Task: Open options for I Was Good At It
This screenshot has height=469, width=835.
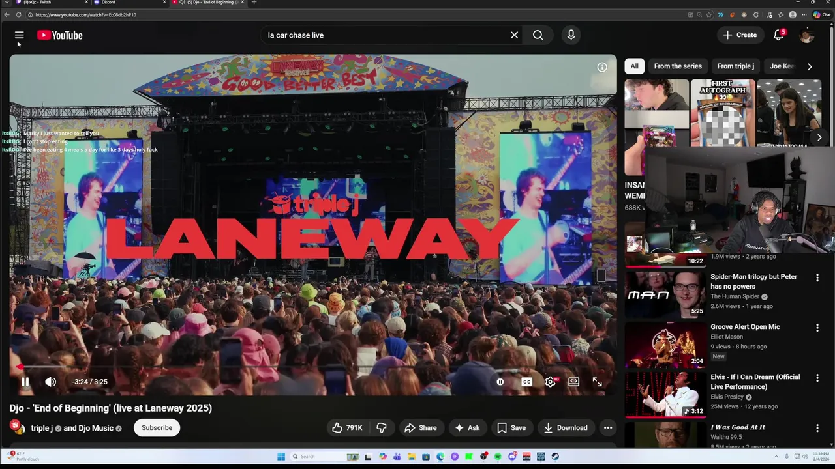Action: click(817, 429)
